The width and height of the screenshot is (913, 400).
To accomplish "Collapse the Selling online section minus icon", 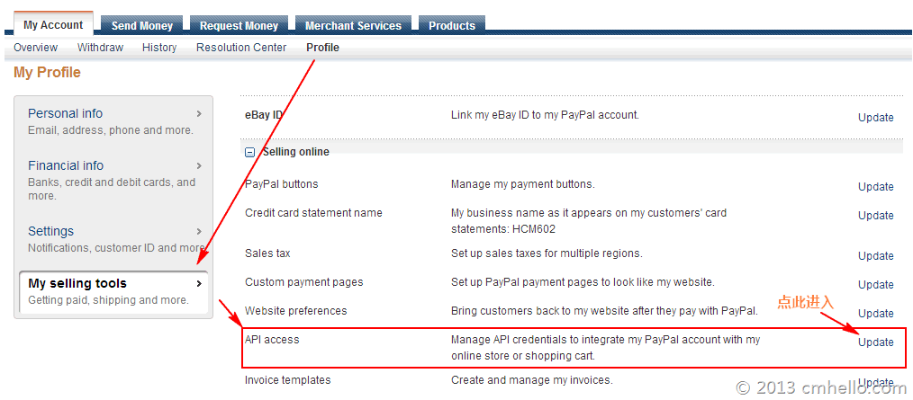I will (x=249, y=152).
